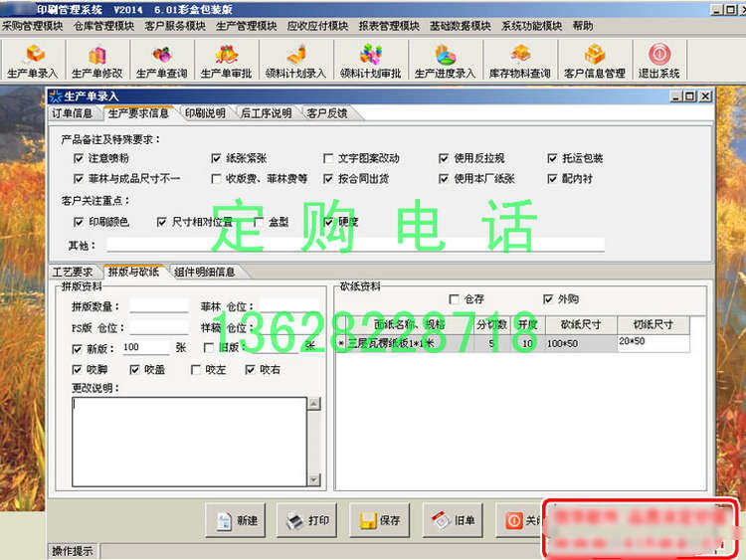746x560 pixels.
Task: Switch to 客户反馈 tab
Action: click(327, 113)
